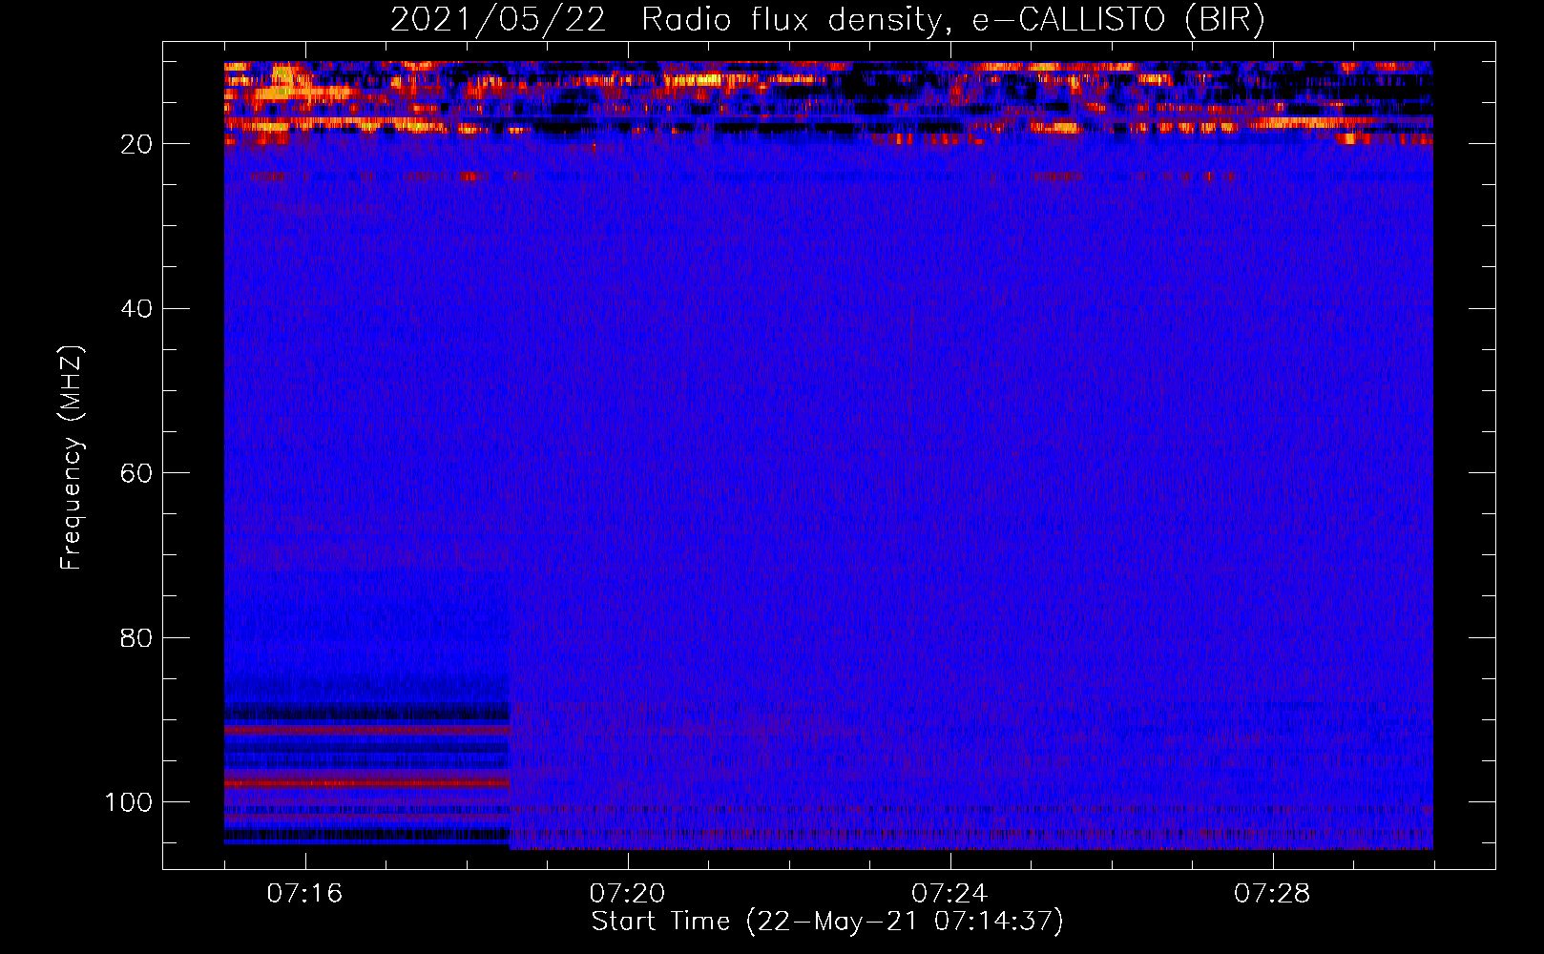1544x954 pixels.
Task: Click the 07:28 time tick label
Action: [1272, 894]
